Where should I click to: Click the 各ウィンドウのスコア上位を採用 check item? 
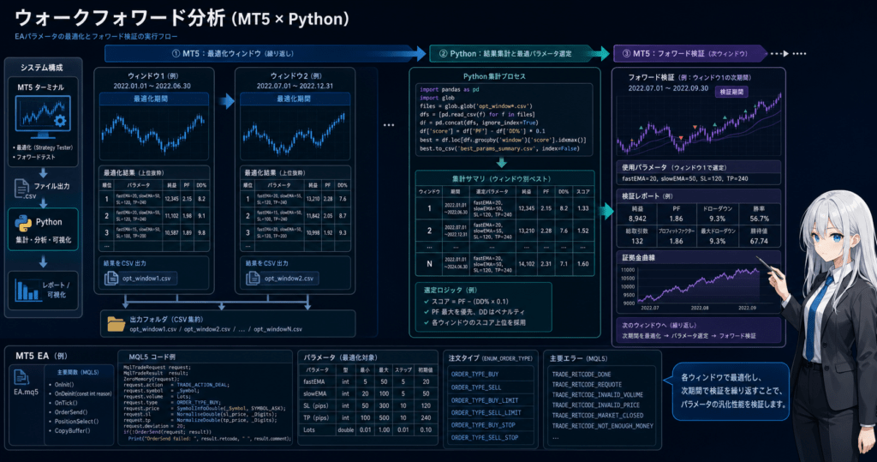[x=474, y=322]
